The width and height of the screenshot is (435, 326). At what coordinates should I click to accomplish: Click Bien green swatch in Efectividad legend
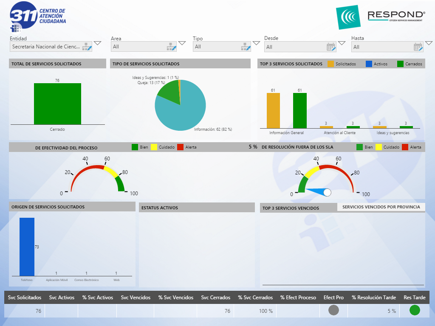tap(135, 147)
